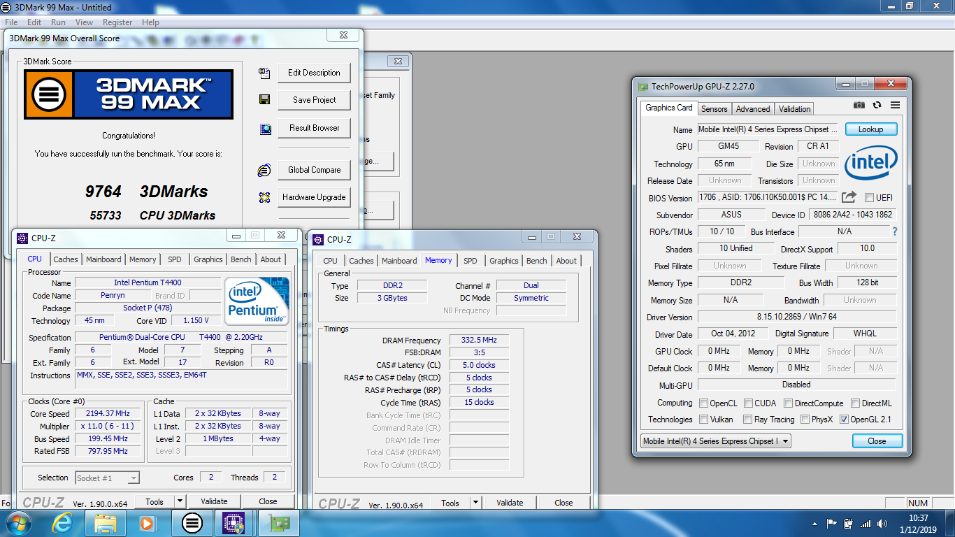Toggle the DirectML checkbox

(855, 403)
